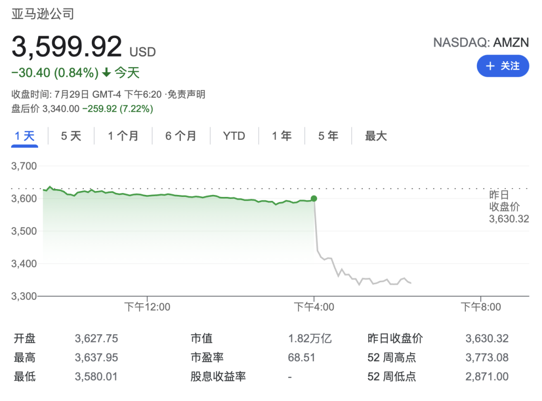
Task: Click the 昨日收盘价 3,630.32 chart label
Action: [x=508, y=207]
